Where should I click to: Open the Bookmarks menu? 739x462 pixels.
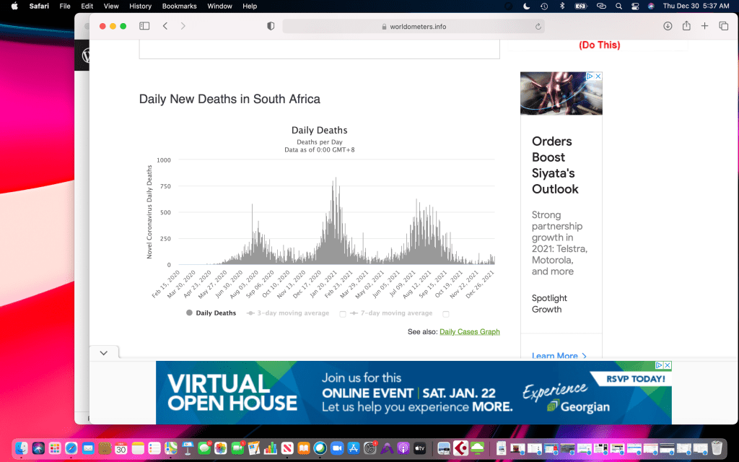tap(178, 6)
